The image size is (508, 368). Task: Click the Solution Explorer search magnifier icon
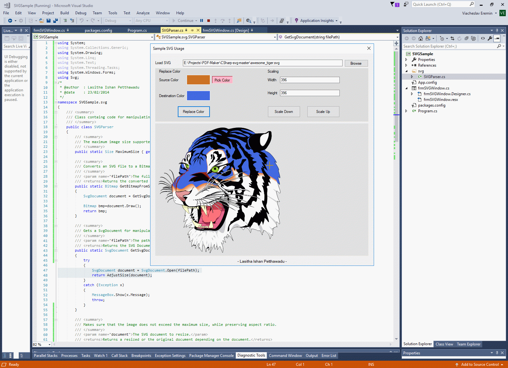click(x=499, y=46)
